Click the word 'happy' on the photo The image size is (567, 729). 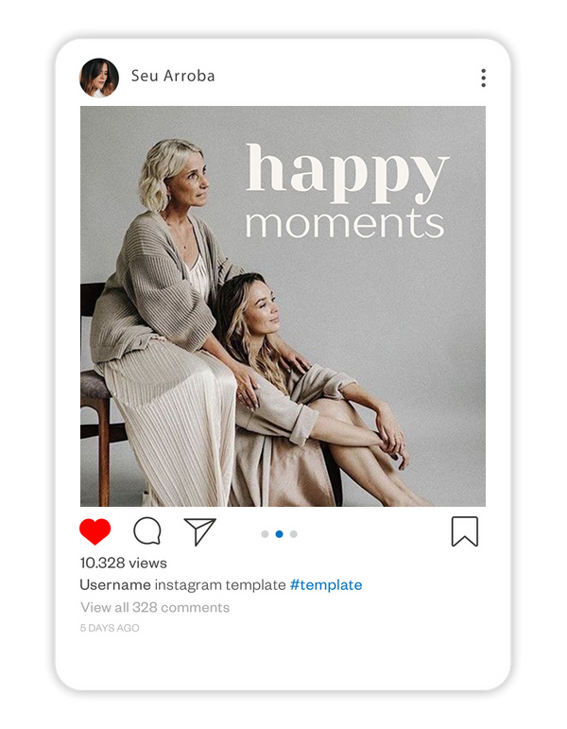pos(347,172)
